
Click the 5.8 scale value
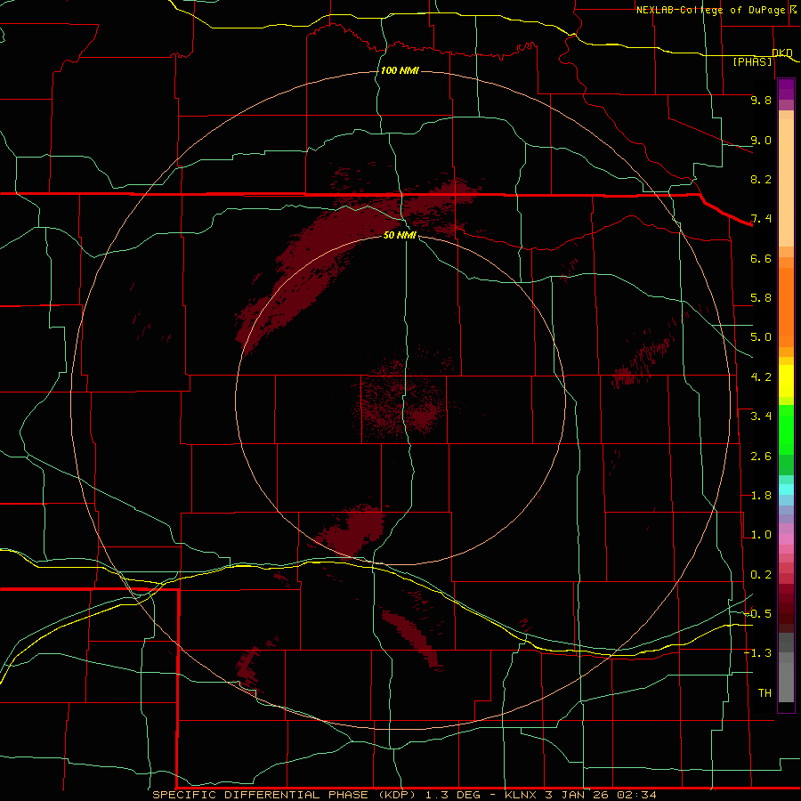761,298
